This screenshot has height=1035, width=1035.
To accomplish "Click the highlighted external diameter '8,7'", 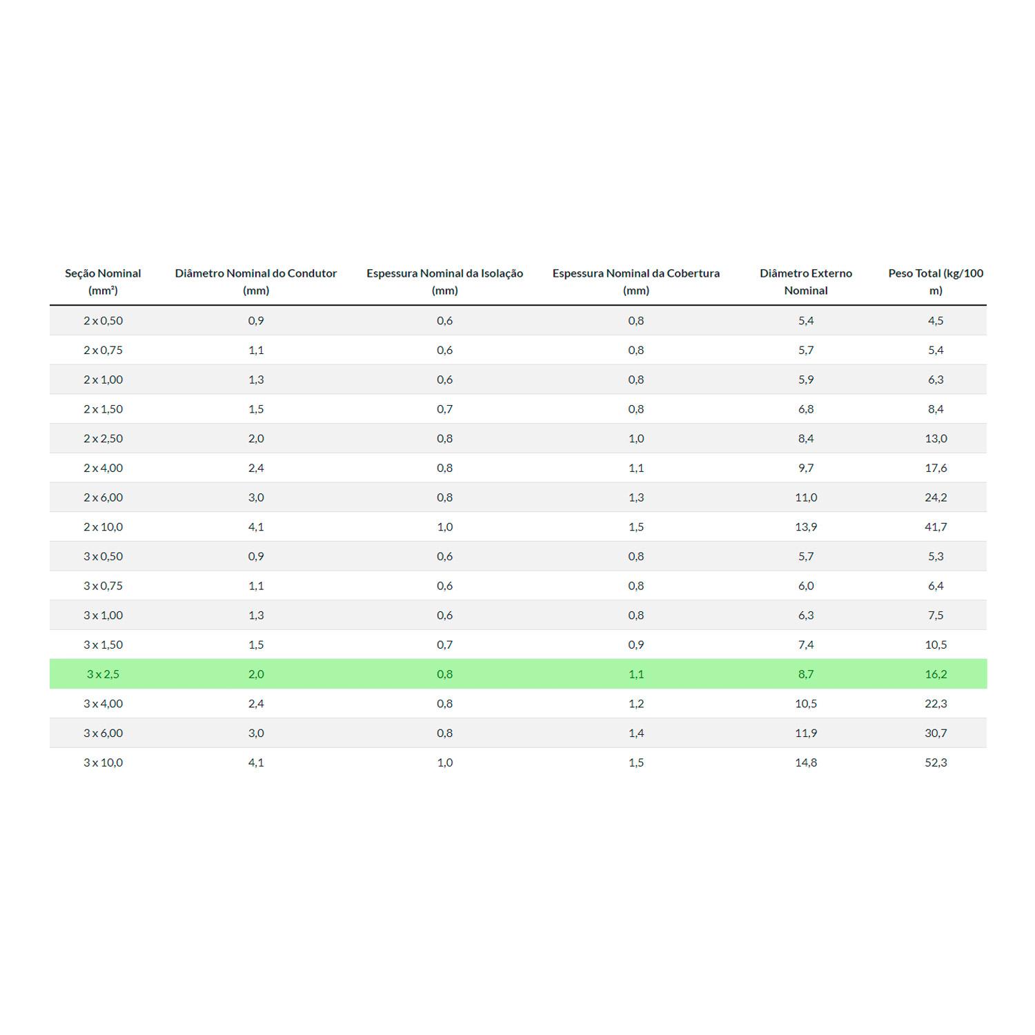I will [805, 674].
